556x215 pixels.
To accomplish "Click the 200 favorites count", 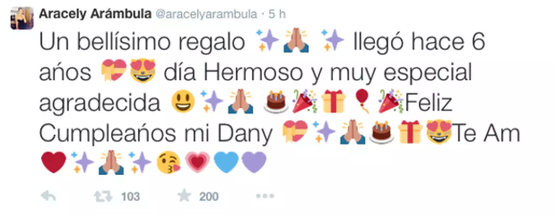I will click(x=209, y=197).
